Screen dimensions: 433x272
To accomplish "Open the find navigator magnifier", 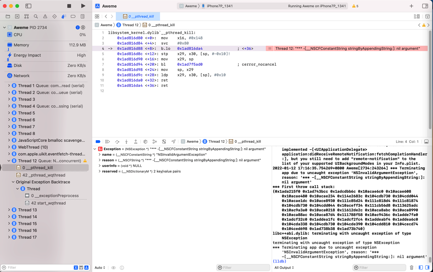I will pyautogui.click(x=36, y=16).
